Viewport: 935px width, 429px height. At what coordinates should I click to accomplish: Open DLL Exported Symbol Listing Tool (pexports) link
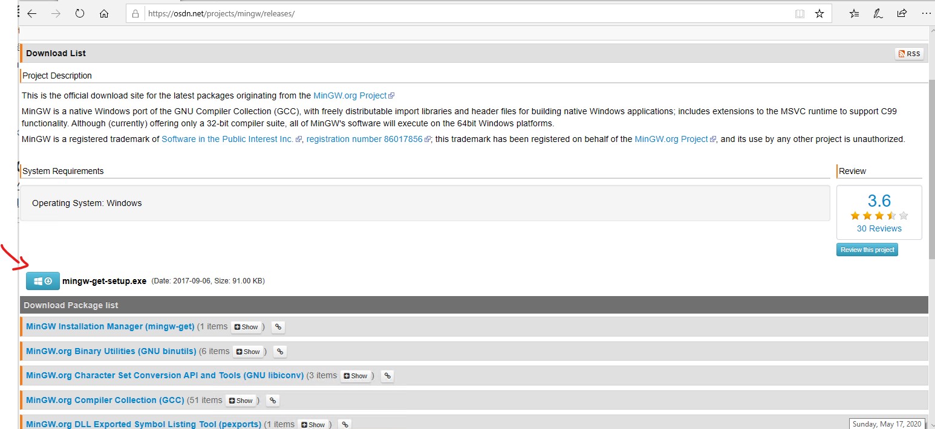pos(143,424)
